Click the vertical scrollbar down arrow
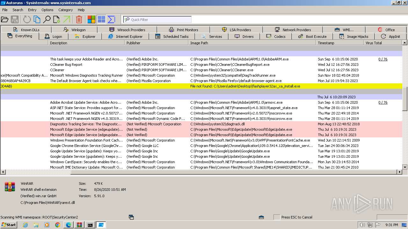The height and width of the screenshot is (229, 408). tap(405, 167)
